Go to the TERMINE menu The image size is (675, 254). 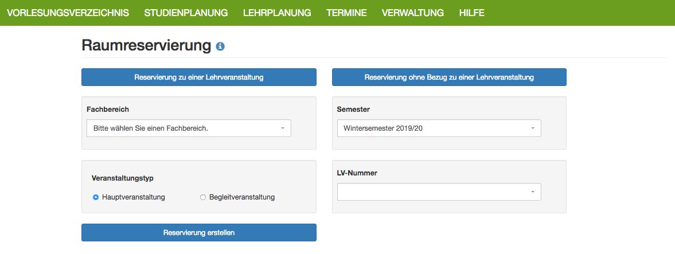[346, 13]
